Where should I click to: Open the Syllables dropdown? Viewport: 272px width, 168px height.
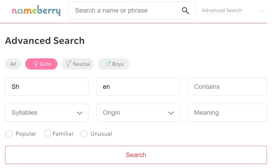pos(47,113)
